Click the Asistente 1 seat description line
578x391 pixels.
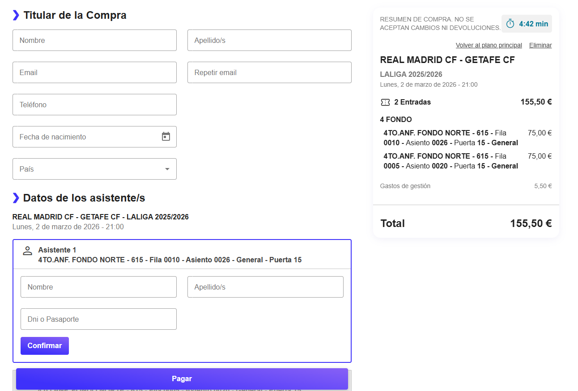click(x=170, y=260)
